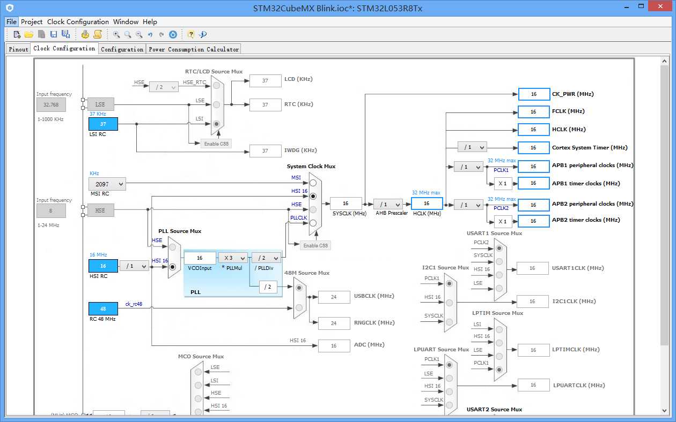Select LSI in RTC/LCD Source Mux
This screenshot has width=676, height=422.
click(x=217, y=124)
